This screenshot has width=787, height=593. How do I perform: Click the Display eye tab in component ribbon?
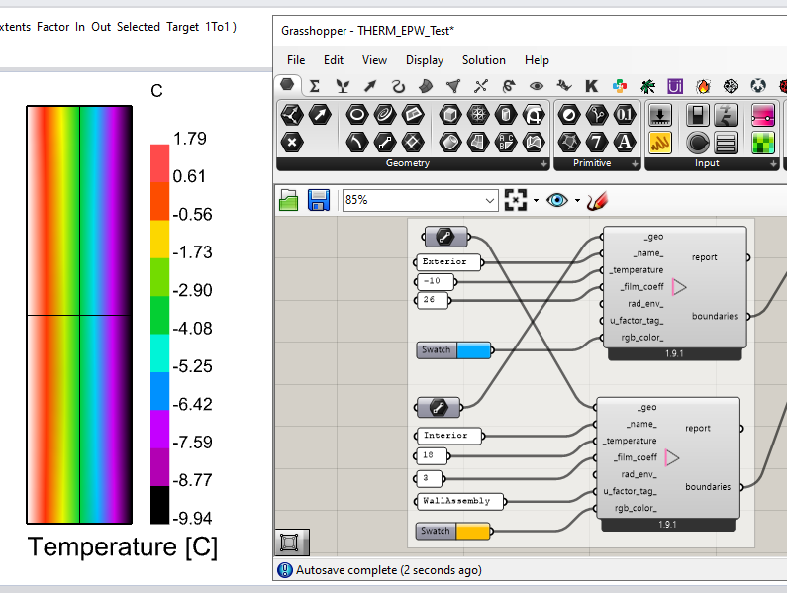(x=536, y=86)
